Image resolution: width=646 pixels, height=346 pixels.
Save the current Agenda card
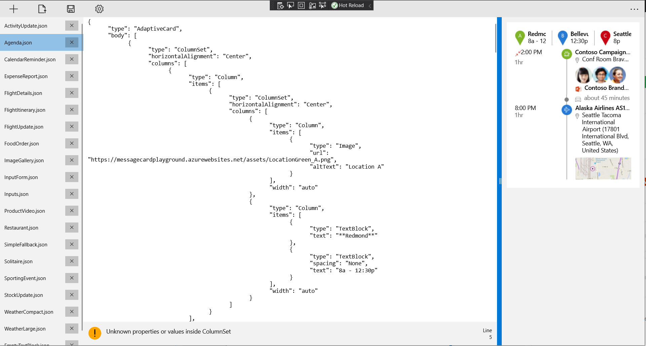pos(71,9)
